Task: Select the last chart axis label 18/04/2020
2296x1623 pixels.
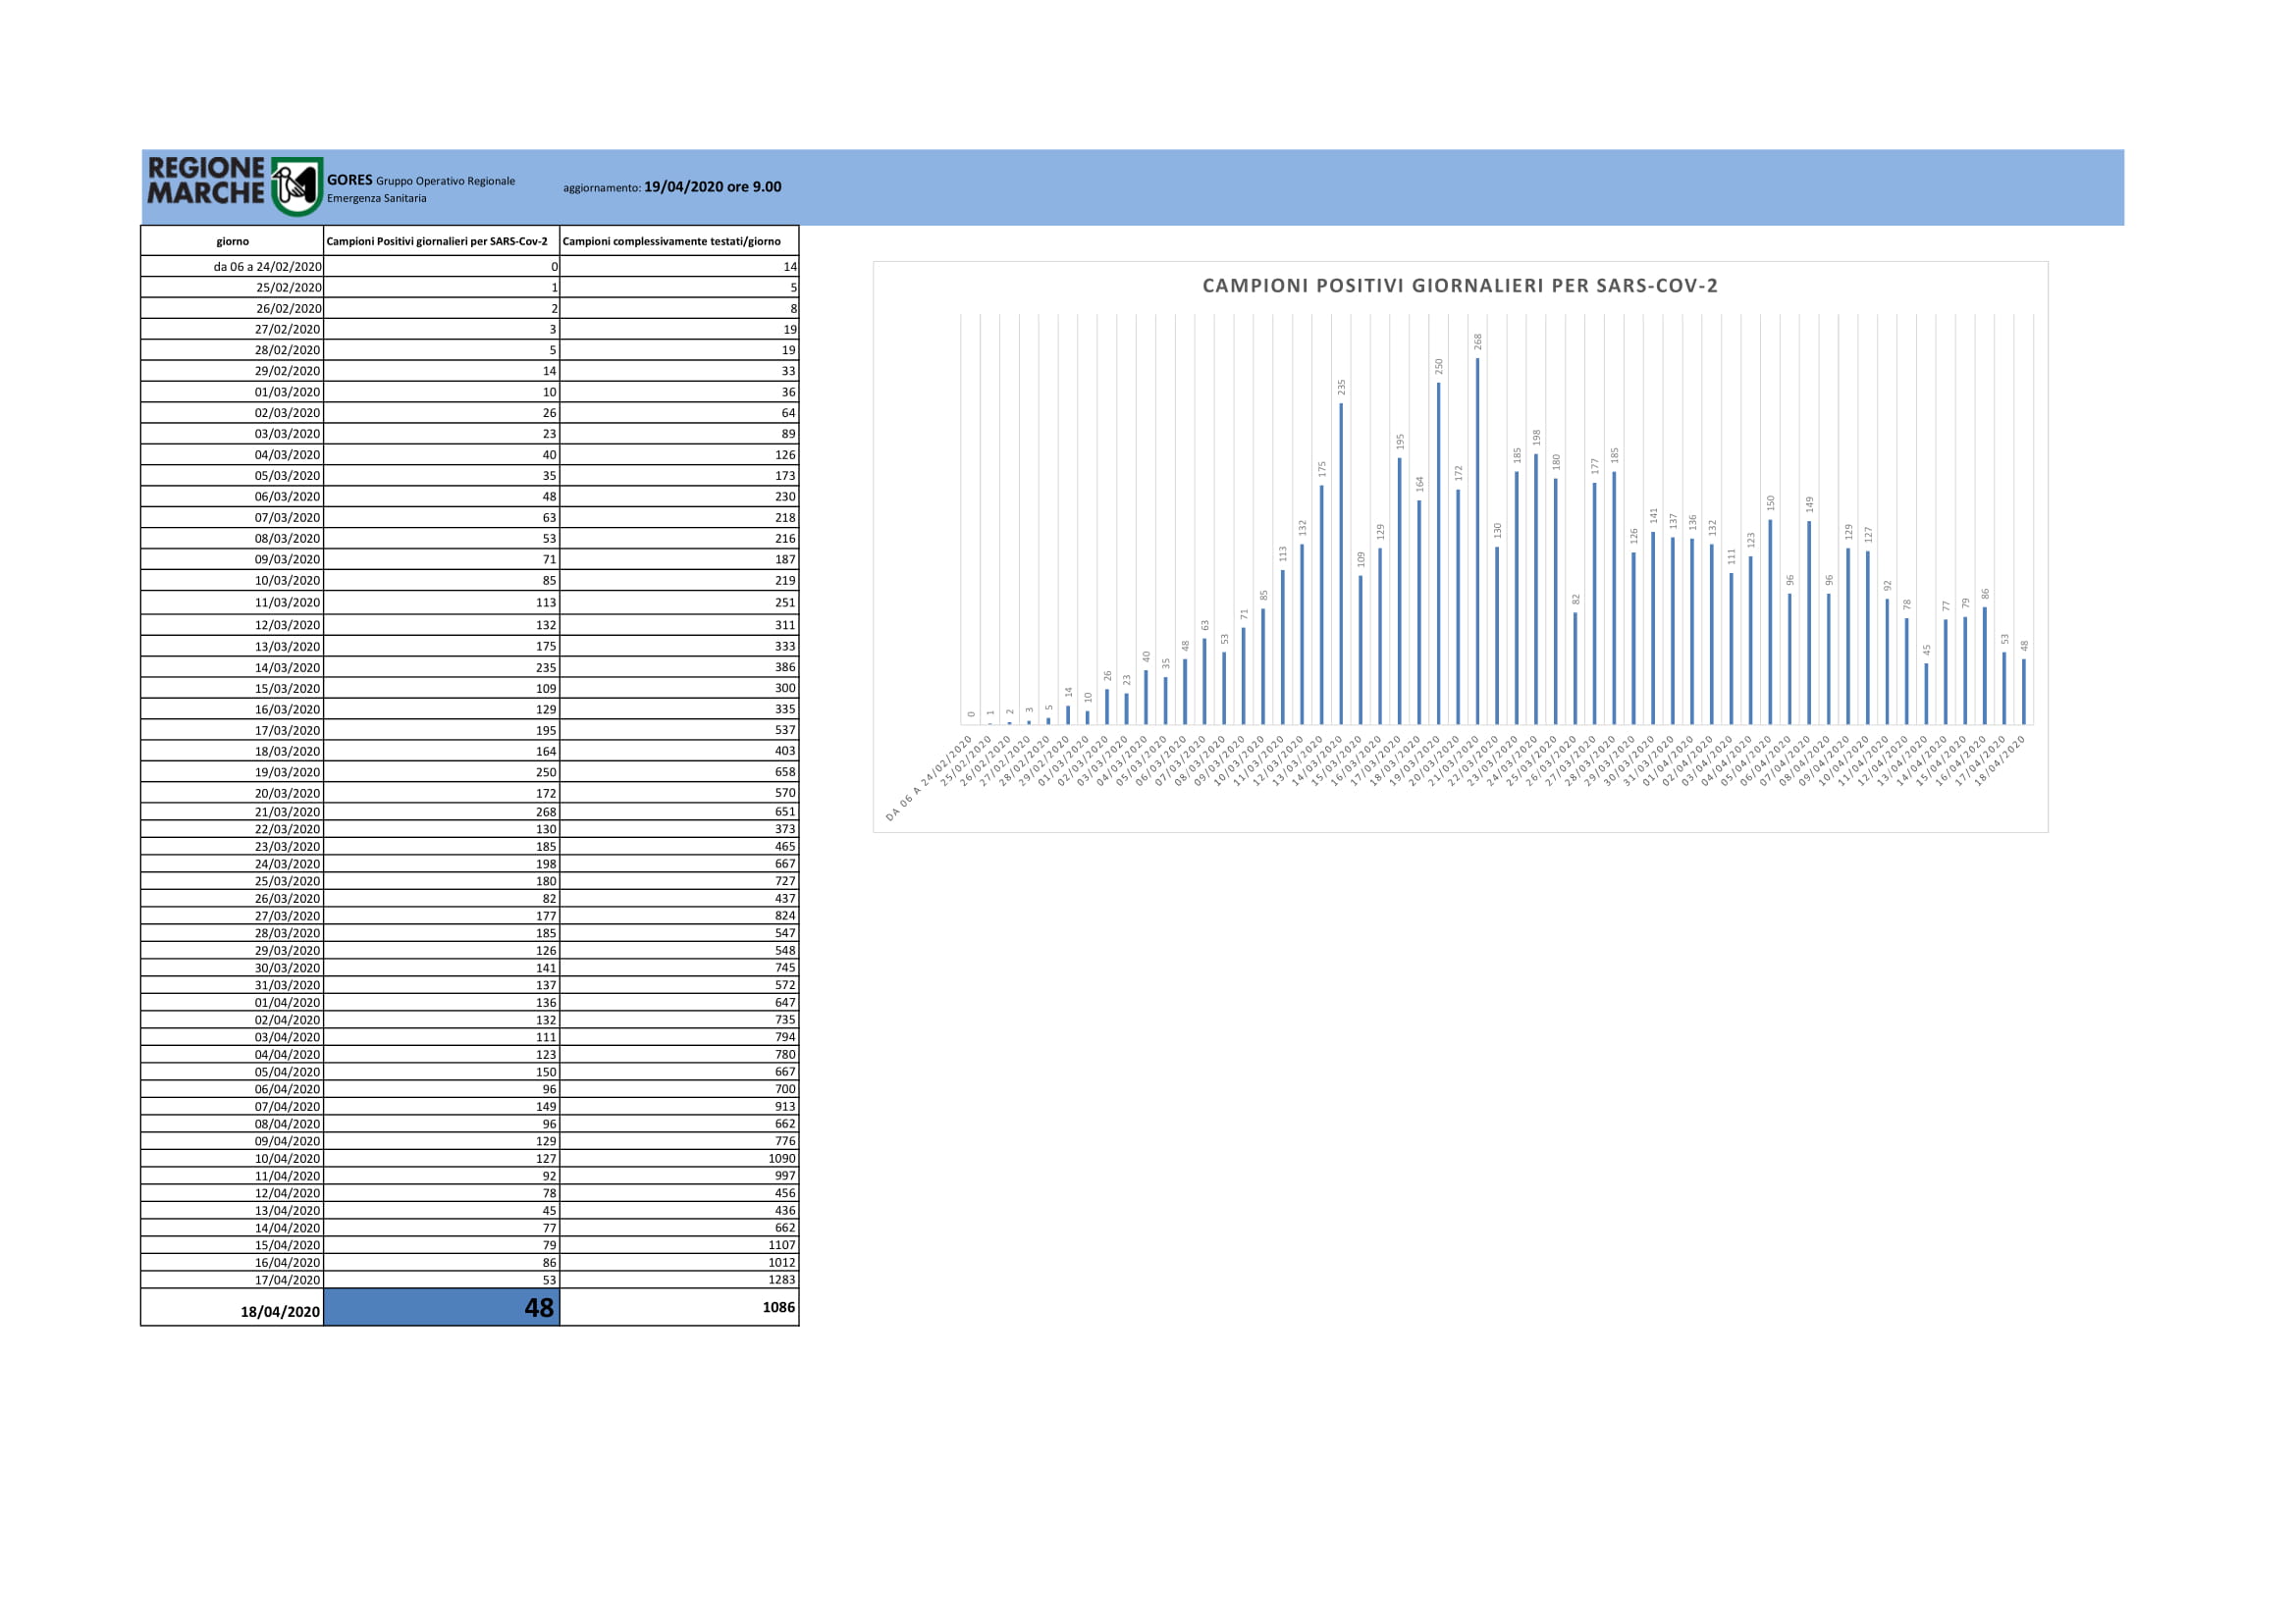Action: tap(2000, 760)
